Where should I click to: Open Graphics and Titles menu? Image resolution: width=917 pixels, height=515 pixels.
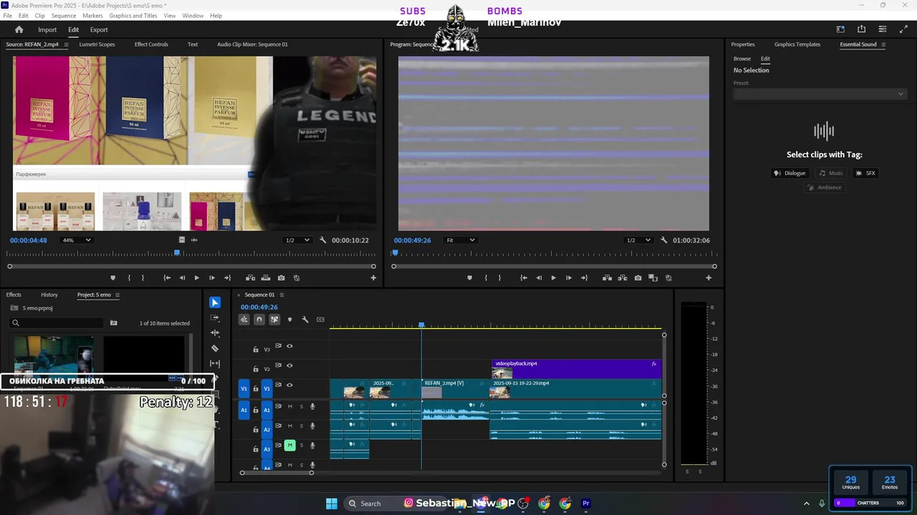pyautogui.click(x=133, y=16)
